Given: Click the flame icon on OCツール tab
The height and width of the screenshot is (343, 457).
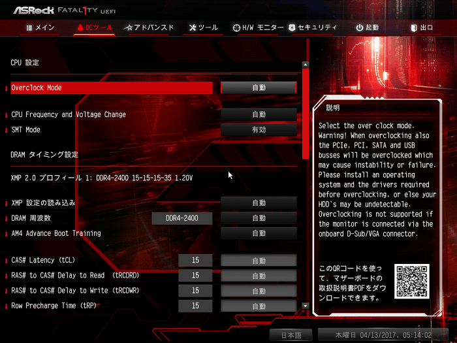Looking at the screenshot, I should pyautogui.click(x=80, y=27).
